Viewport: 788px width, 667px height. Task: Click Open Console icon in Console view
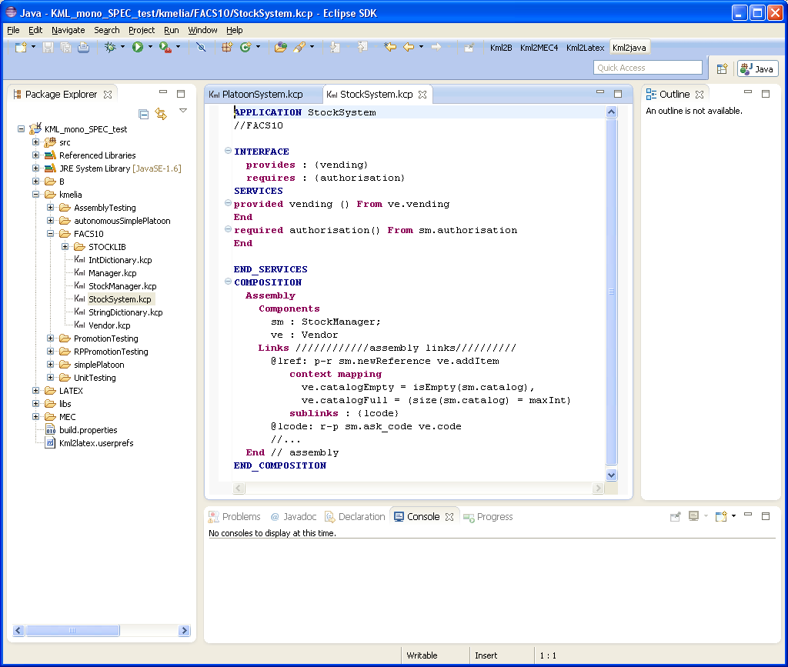pos(721,516)
